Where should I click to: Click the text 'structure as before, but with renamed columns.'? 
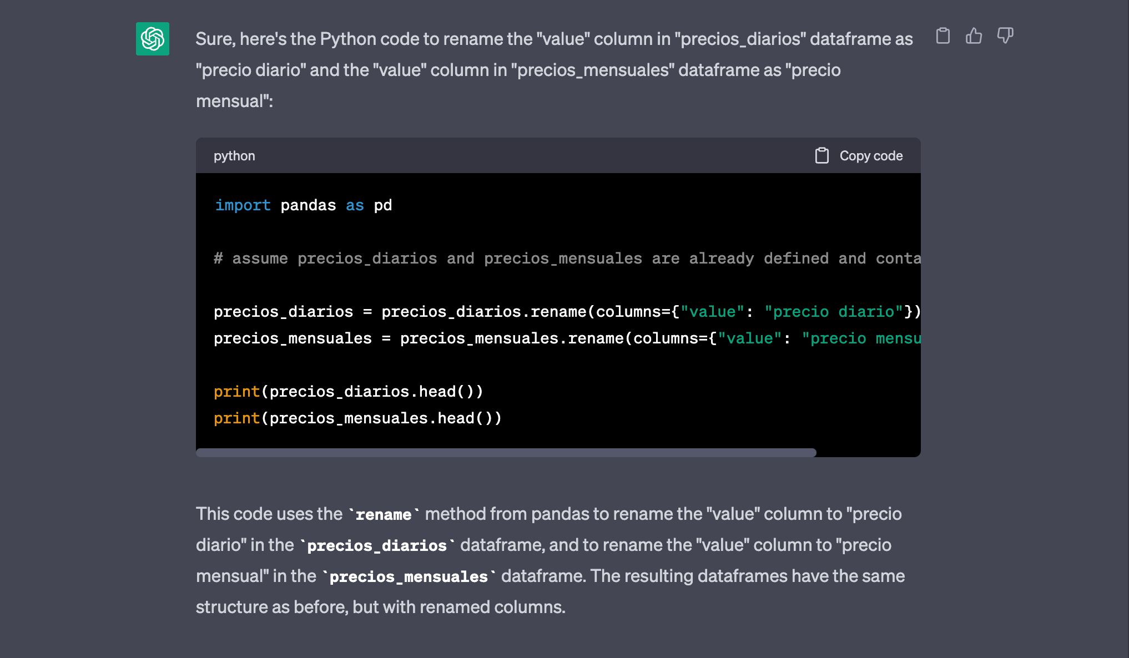click(381, 607)
